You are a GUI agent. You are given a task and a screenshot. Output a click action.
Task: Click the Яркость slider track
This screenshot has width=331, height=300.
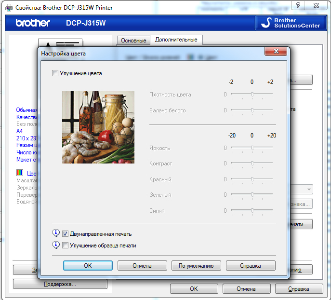coord(252,148)
